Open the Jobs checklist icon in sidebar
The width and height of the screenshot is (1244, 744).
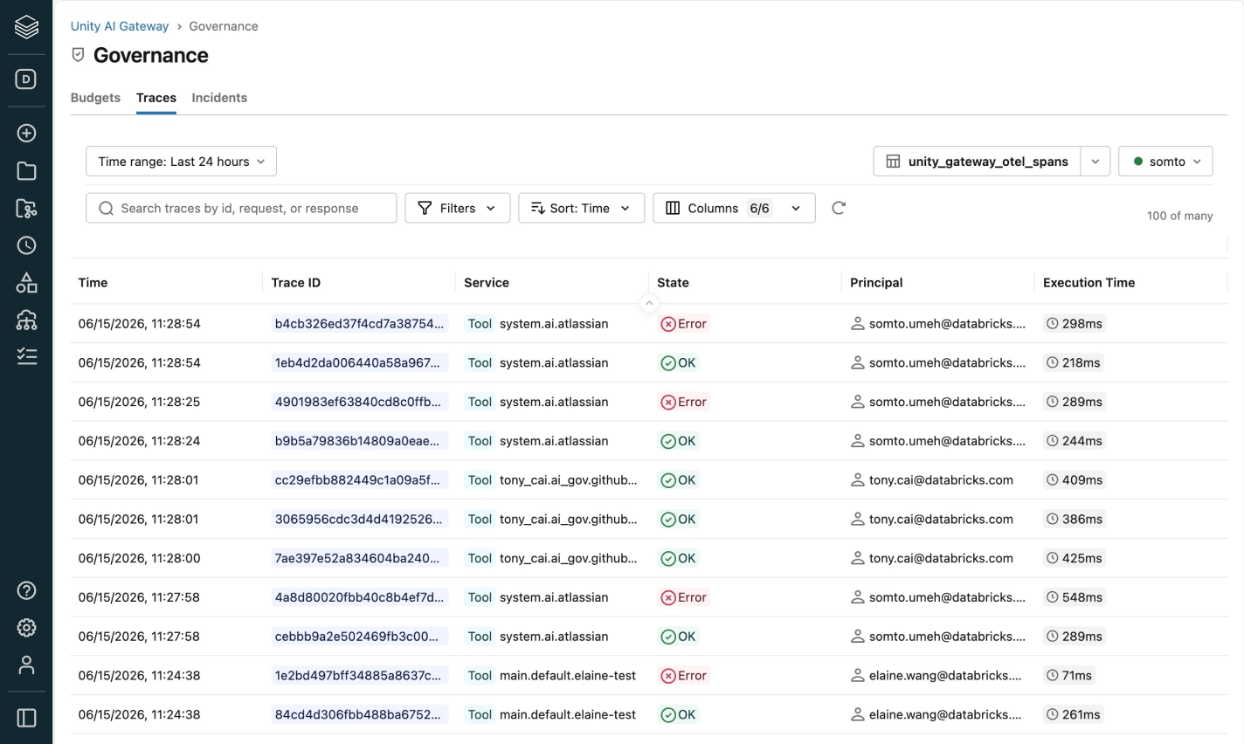(x=26, y=356)
